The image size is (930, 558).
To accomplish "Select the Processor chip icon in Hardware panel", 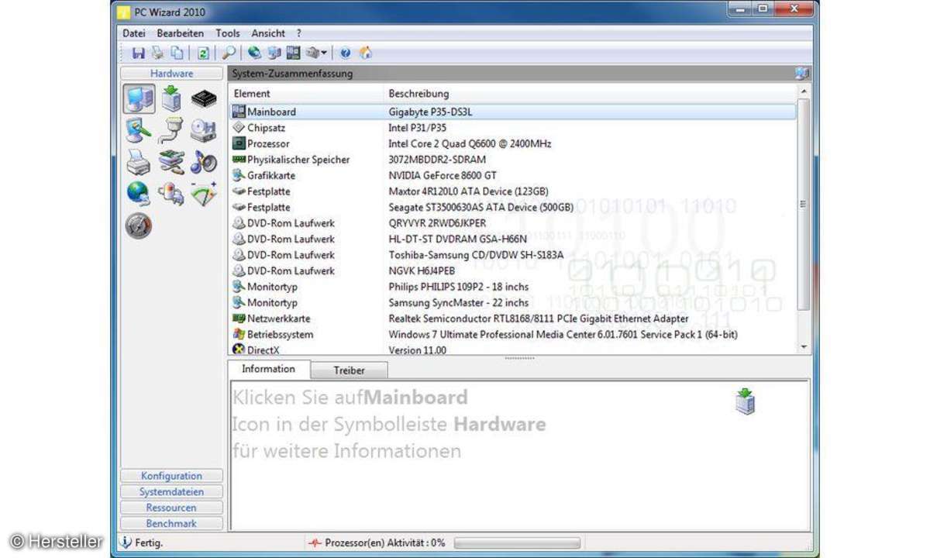I will coord(204,98).
